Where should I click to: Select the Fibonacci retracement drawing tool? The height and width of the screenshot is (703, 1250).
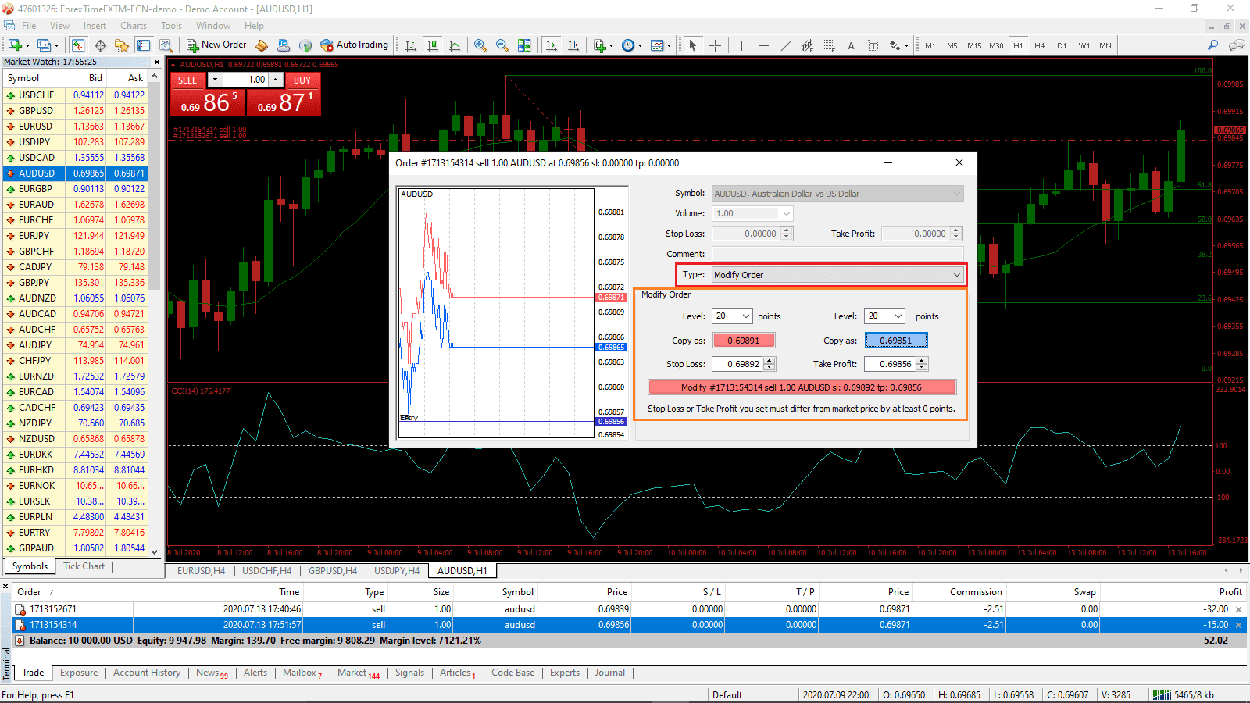tap(830, 45)
